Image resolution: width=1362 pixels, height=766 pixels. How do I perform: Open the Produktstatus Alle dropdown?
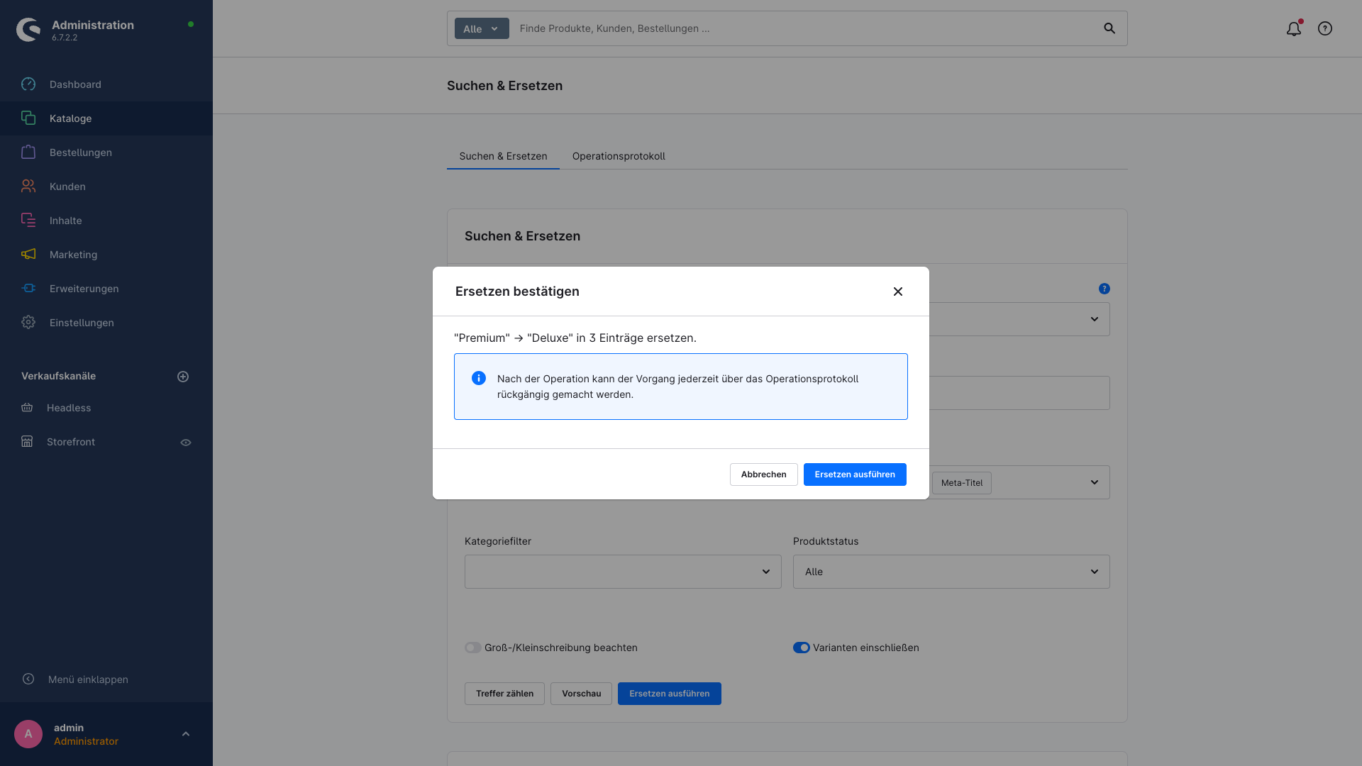pyautogui.click(x=951, y=572)
